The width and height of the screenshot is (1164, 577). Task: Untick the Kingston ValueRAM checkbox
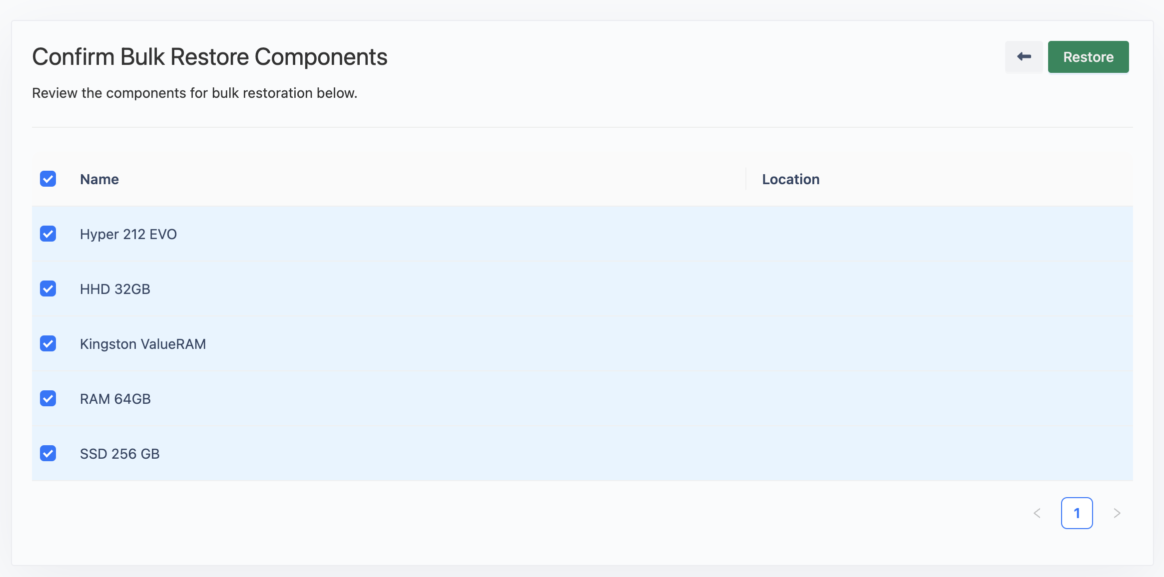pos(48,343)
